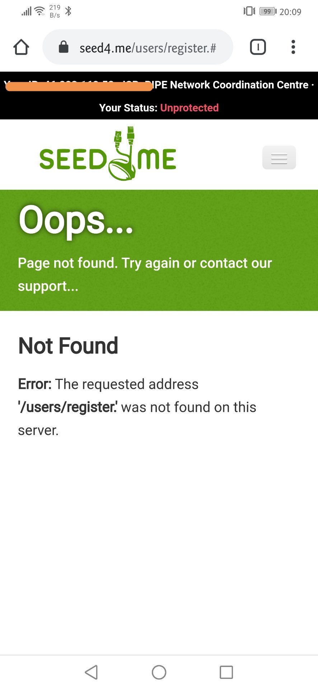Tap the battery indicator in status bar
318x690 pixels.
[268, 11]
